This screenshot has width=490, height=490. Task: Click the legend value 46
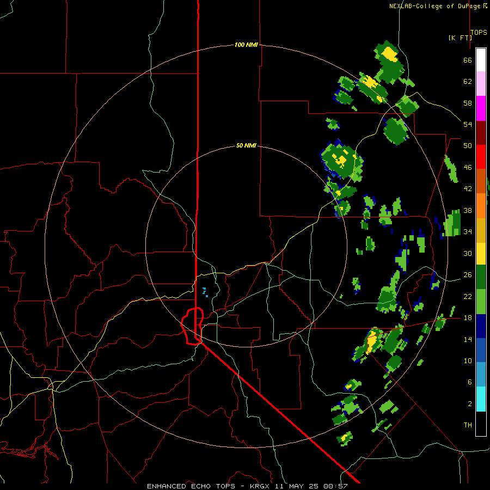click(468, 168)
